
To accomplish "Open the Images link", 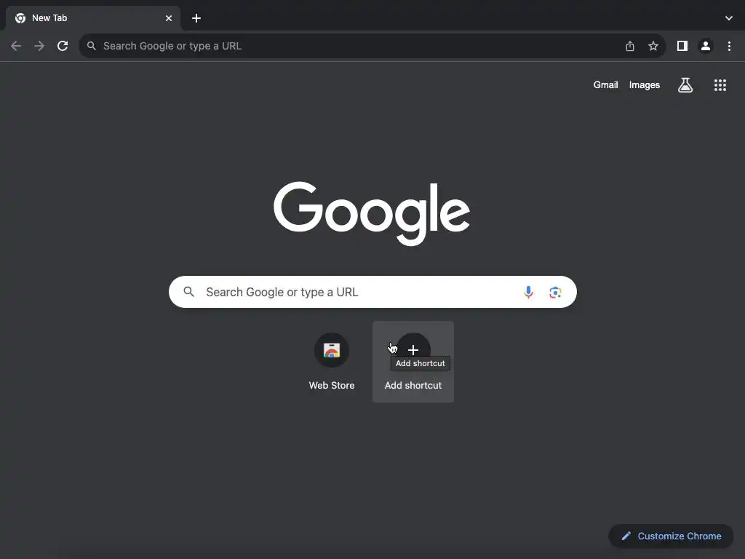I will coord(645,85).
